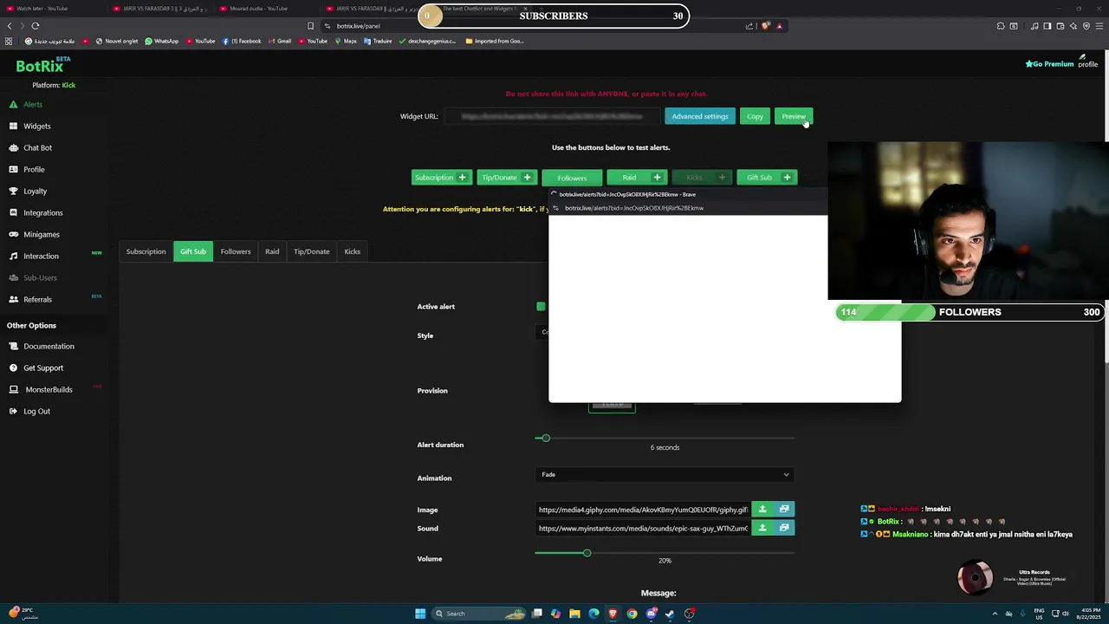Click the Image URL input field
Image resolution: width=1109 pixels, height=624 pixels.
643,510
